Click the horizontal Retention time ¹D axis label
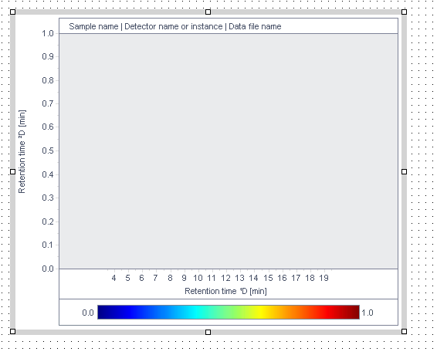Image resolution: width=437 pixels, height=355 pixels. [x=225, y=291]
